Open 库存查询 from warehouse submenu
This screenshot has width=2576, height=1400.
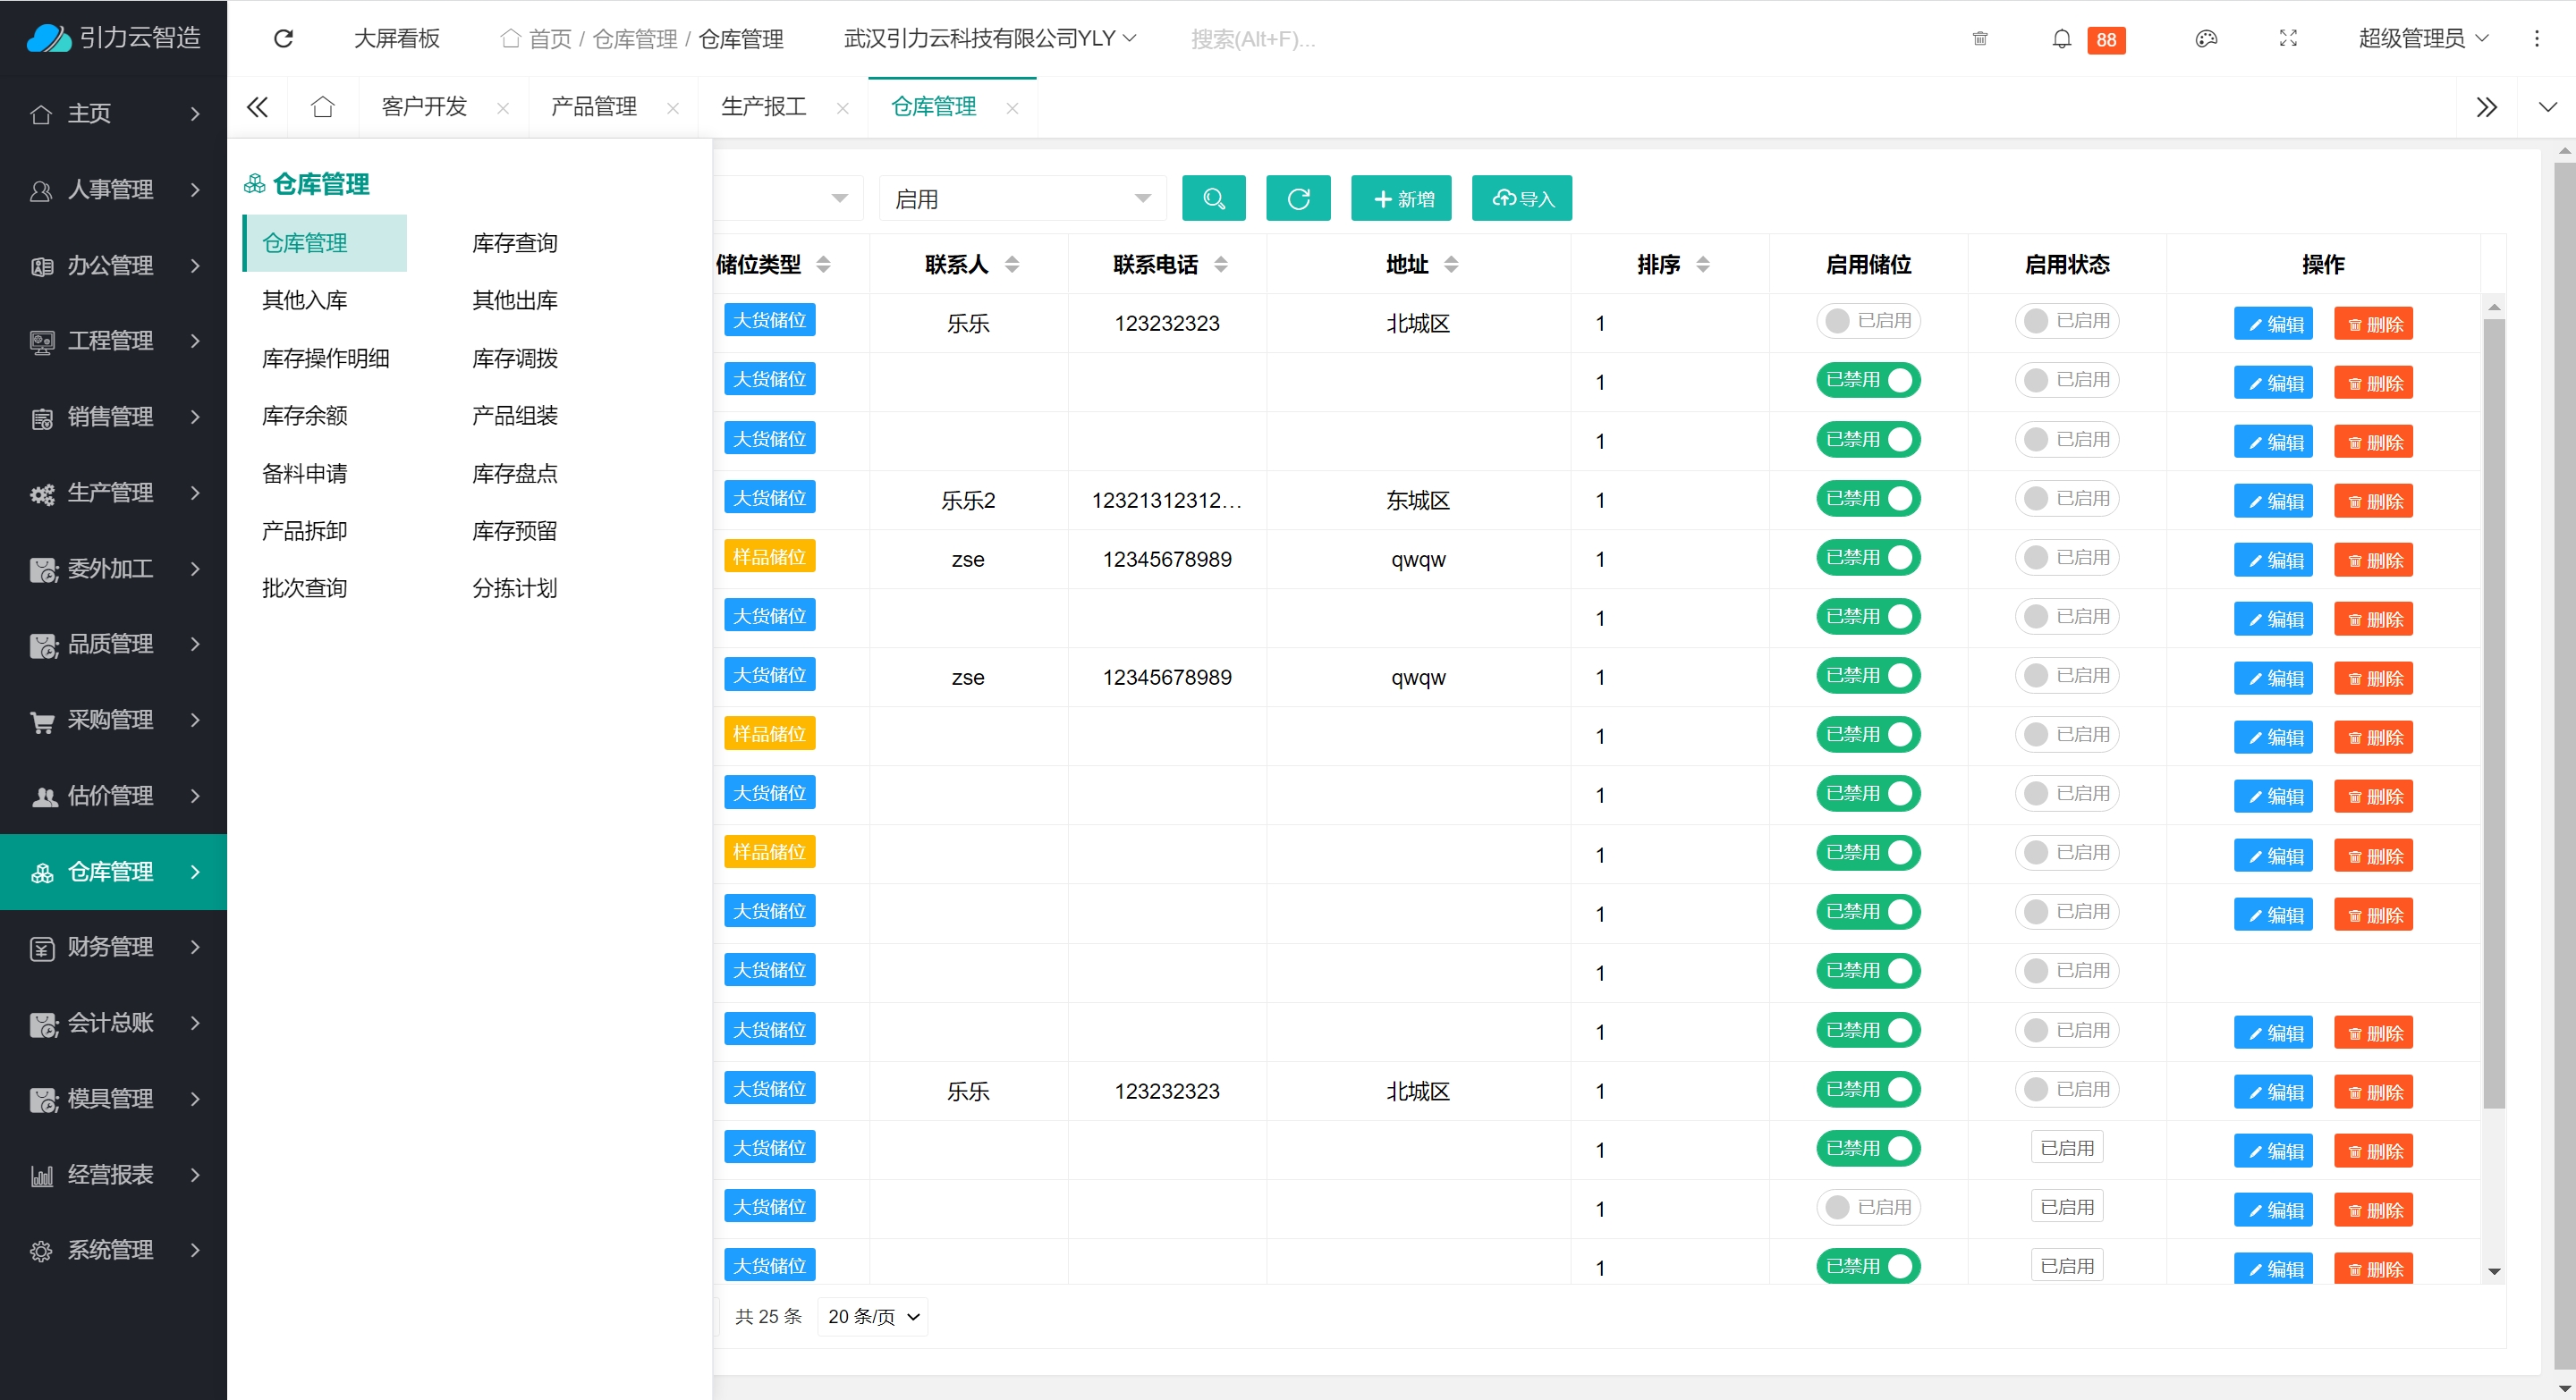click(x=514, y=243)
